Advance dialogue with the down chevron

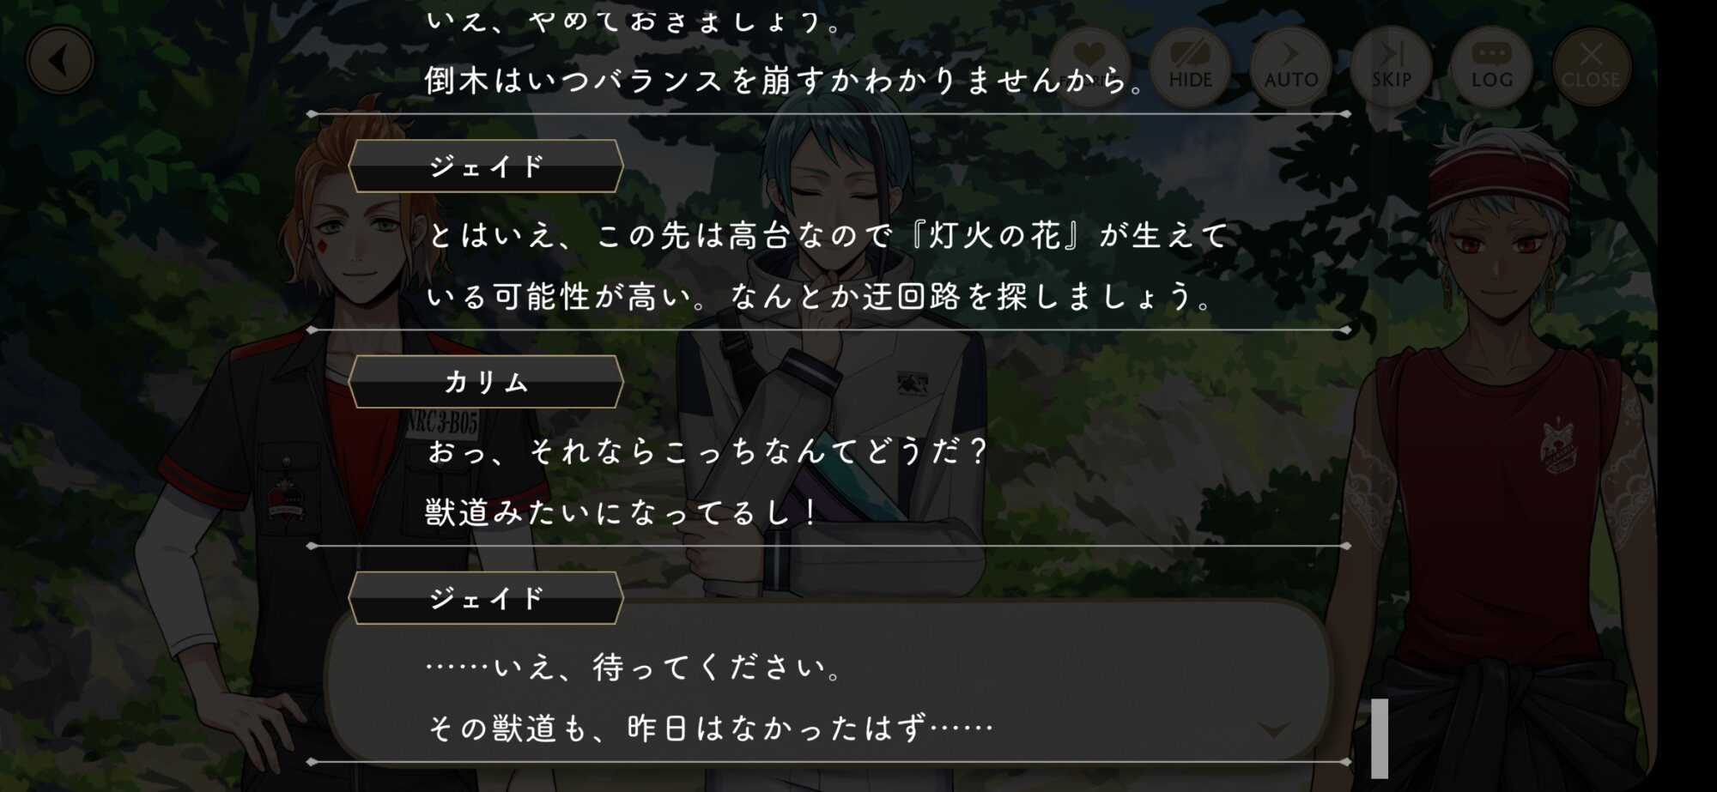[x=1273, y=729]
